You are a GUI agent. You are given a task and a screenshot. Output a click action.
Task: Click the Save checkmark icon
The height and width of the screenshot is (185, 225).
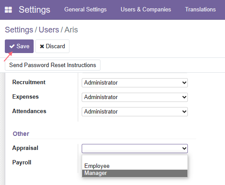point(12,46)
